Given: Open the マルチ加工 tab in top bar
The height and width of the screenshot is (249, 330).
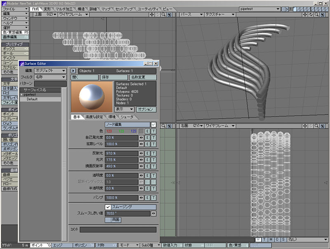Looking at the screenshot, I should pos(64,9).
